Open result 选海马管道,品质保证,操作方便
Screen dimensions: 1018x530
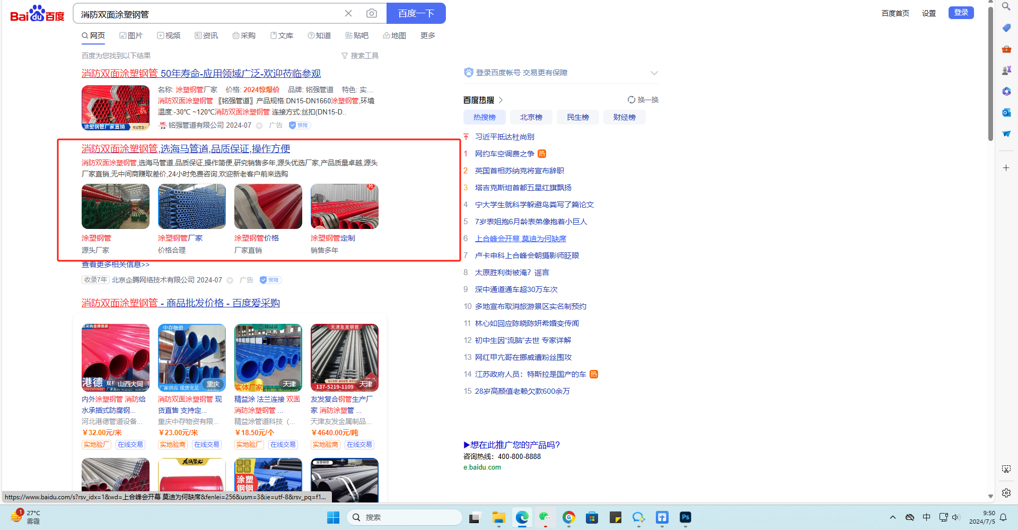[x=186, y=149]
